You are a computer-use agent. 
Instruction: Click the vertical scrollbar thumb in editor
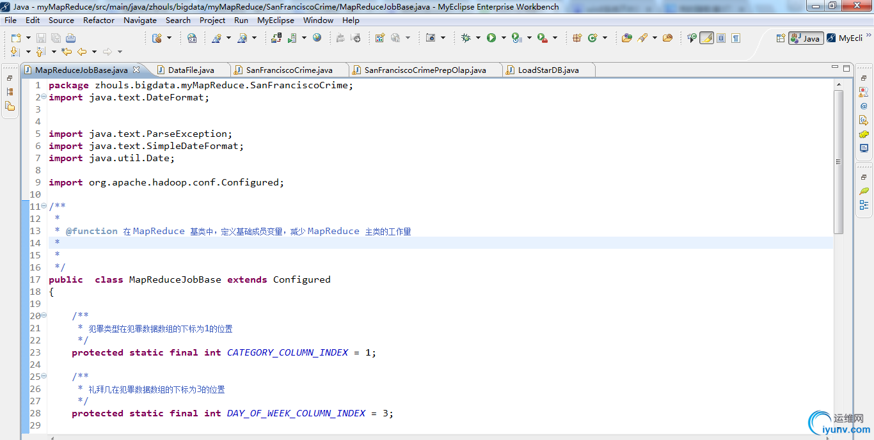pos(839,162)
